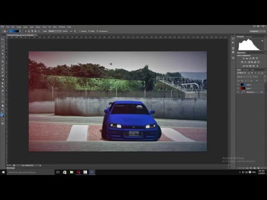Select the Horizontal Type tool

coord(3,94)
